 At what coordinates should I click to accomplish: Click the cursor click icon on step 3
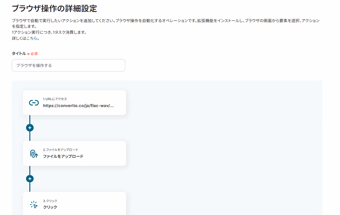[34, 205]
